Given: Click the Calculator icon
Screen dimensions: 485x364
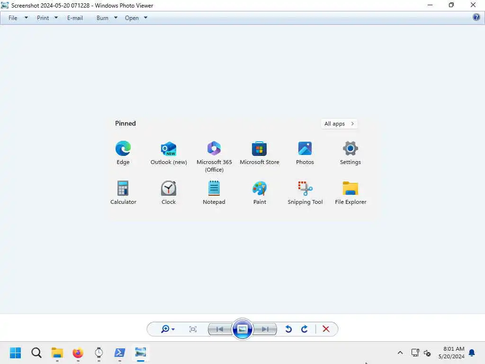Looking at the screenshot, I should (123, 188).
